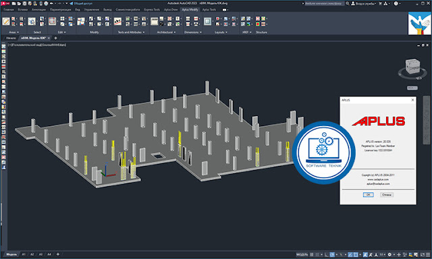Click the Save icon in quick access toolbar
432x259 pixels.
24,3
